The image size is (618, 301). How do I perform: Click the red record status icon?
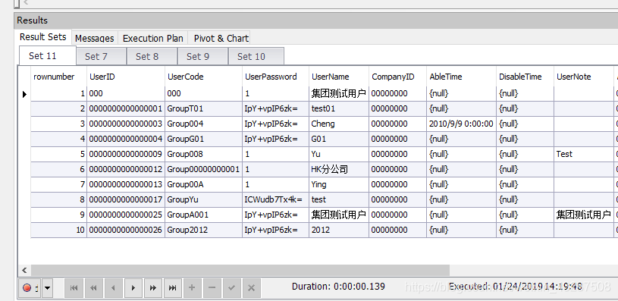(27, 287)
